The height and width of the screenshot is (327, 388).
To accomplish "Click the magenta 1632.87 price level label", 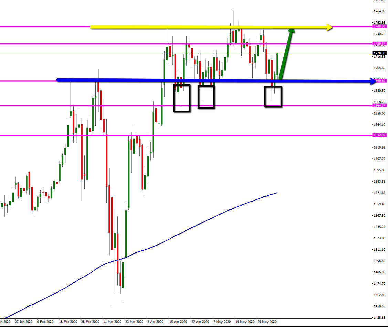I will (379, 135).
